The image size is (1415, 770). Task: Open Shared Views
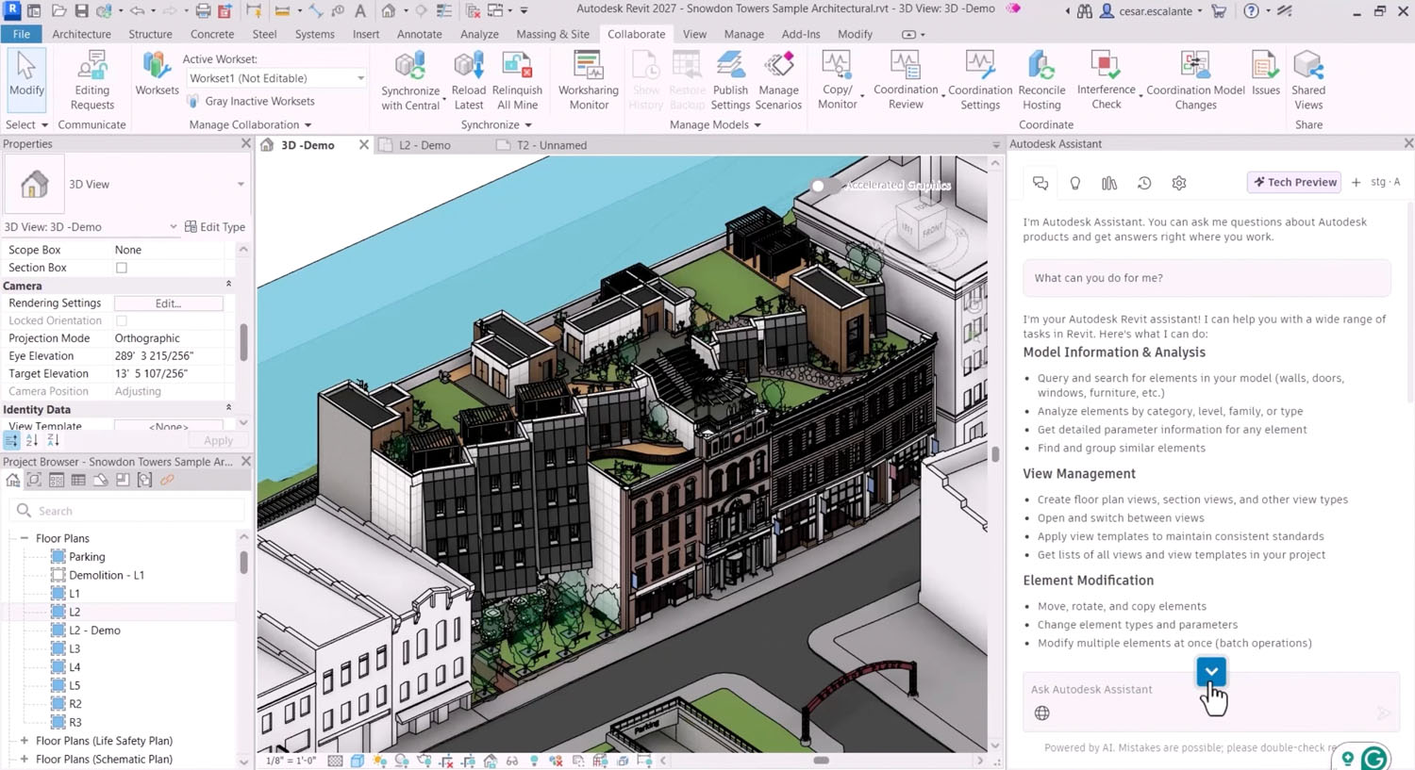[1308, 81]
